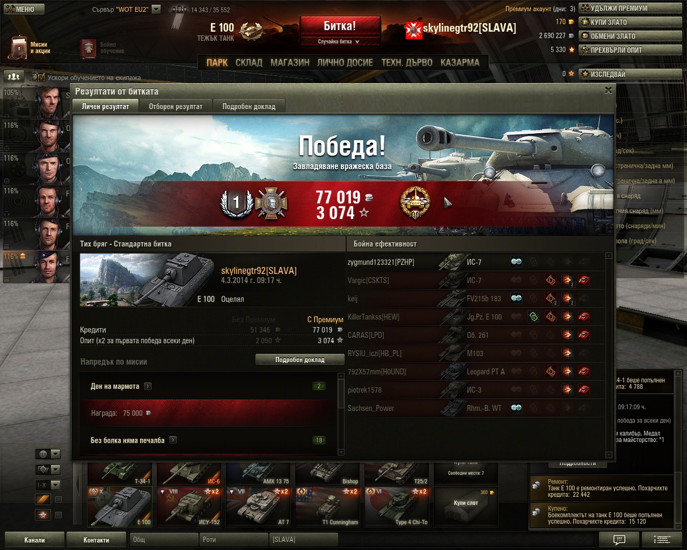This screenshot has width=687, height=550.
Task: Open the WOT EU2 server dropdown
Action: tap(156, 9)
